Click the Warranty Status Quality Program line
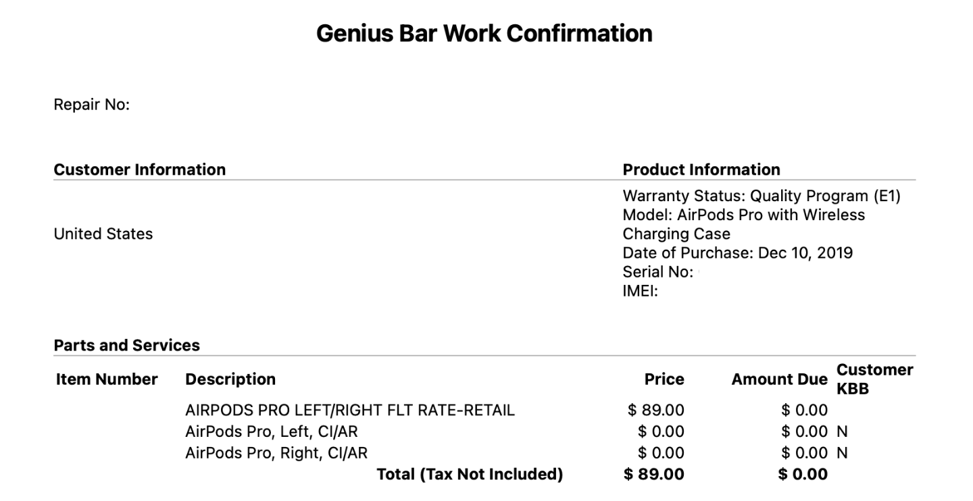 (x=762, y=196)
